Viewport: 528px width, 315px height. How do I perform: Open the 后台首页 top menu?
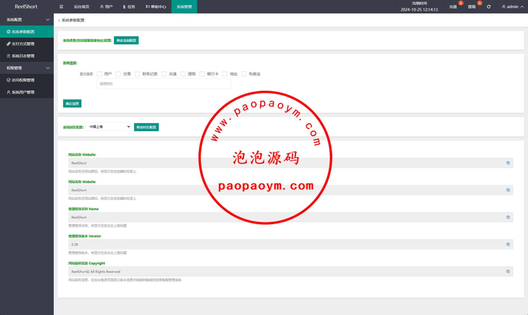81,7
